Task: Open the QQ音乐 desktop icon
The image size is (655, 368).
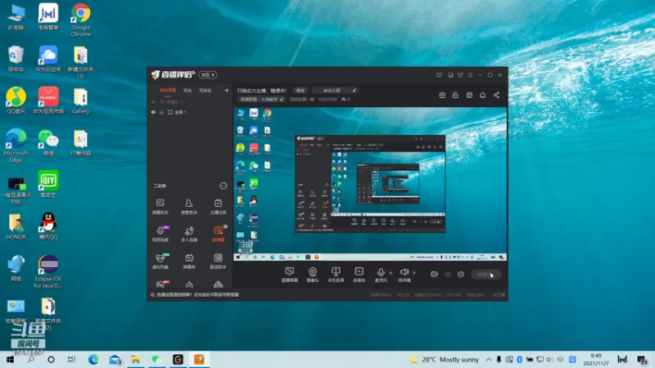Action: 16,101
